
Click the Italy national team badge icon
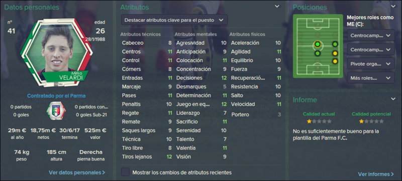click(x=56, y=111)
